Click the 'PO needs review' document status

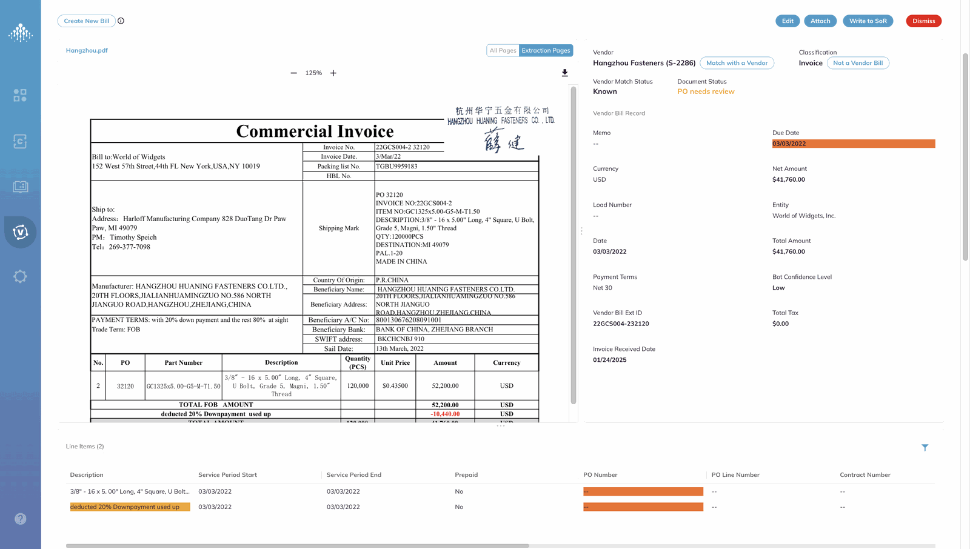pos(706,91)
